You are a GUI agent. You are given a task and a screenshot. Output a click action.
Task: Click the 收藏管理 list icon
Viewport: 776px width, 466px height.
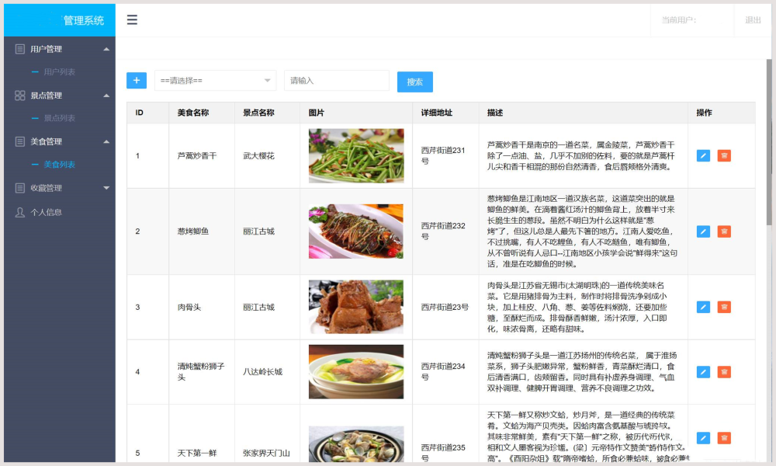click(x=20, y=188)
